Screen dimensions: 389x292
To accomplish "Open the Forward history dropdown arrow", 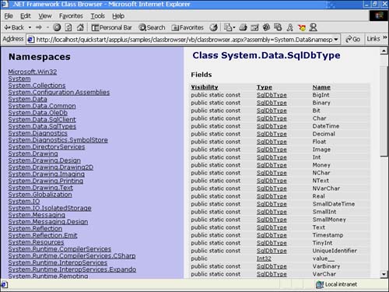I will click(47, 27).
